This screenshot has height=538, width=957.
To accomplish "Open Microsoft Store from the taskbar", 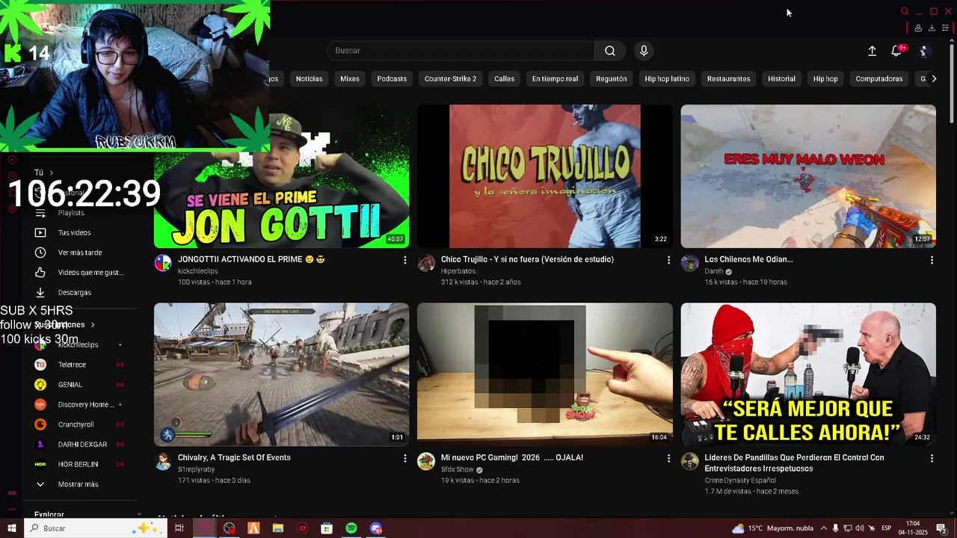I will click(327, 528).
